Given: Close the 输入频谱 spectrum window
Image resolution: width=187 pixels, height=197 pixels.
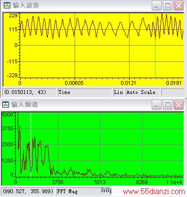Looking at the screenshot, I should coord(178,105).
